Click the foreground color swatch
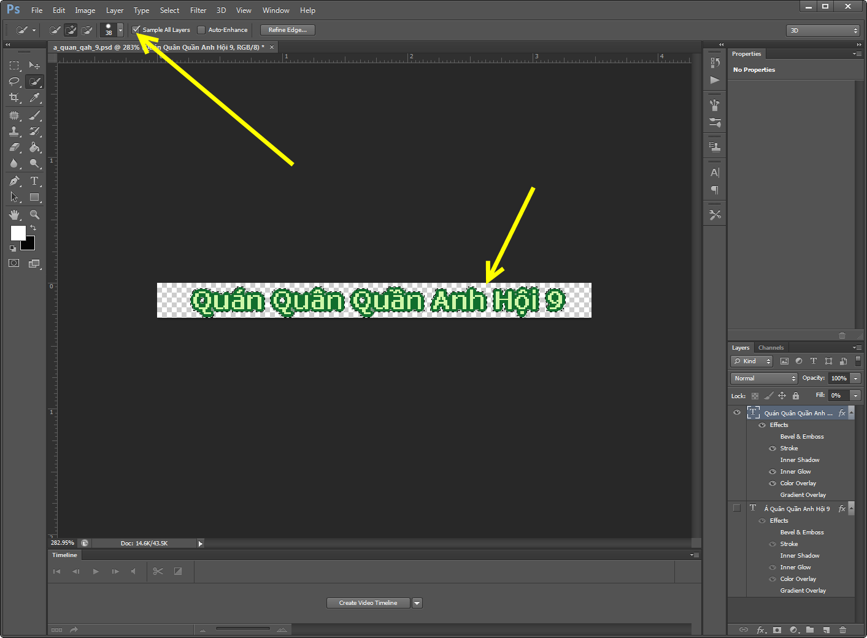Viewport: 867px width, 638px height. (18, 234)
